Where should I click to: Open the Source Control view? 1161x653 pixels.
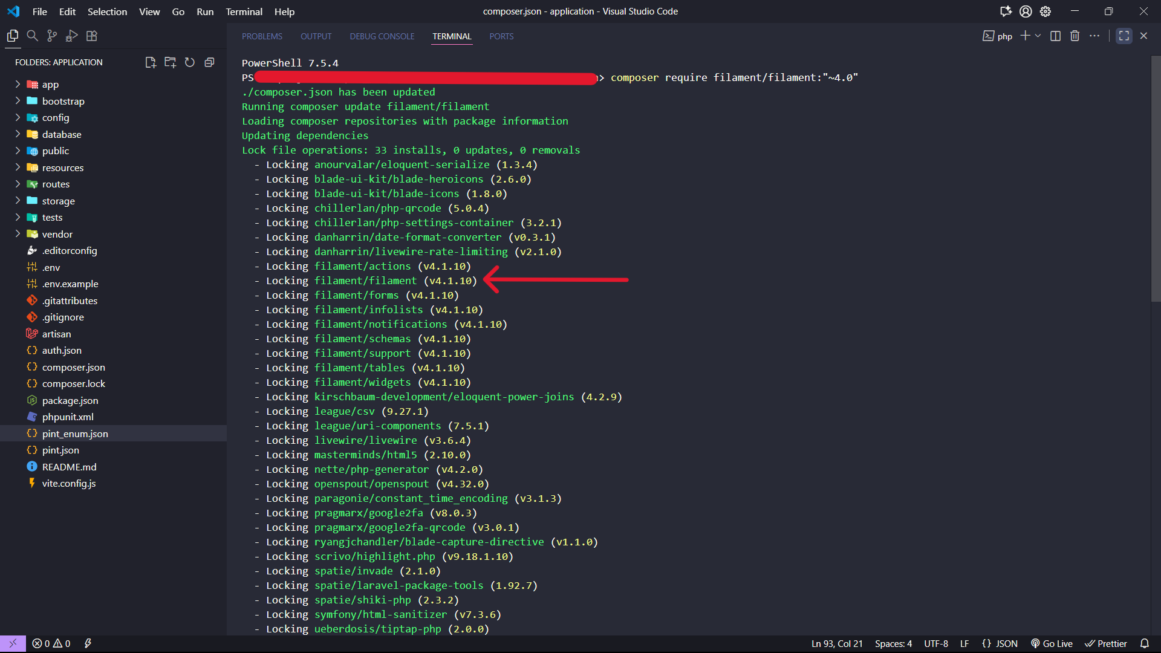pyautogui.click(x=52, y=36)
